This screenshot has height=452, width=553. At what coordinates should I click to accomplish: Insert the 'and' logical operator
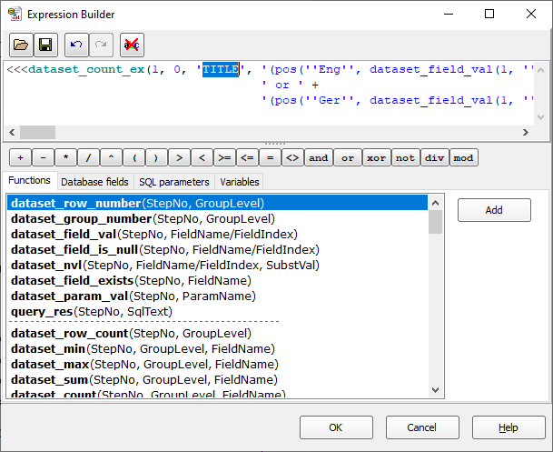tap(319, 157)
